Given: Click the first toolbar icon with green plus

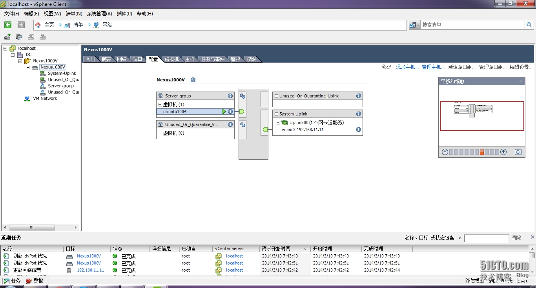Looking at the screenshot, I should [7, 37].
